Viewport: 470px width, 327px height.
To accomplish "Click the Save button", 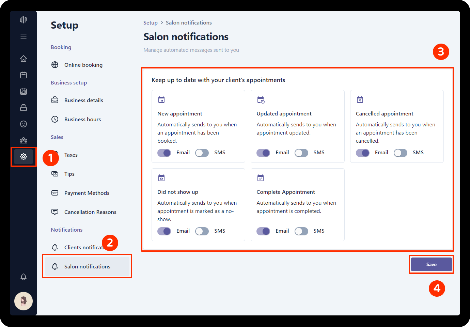I will click(x=431, y=264).
